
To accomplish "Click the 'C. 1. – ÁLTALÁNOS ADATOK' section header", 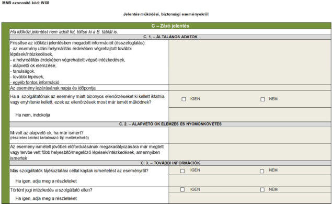I will (170, 37).
